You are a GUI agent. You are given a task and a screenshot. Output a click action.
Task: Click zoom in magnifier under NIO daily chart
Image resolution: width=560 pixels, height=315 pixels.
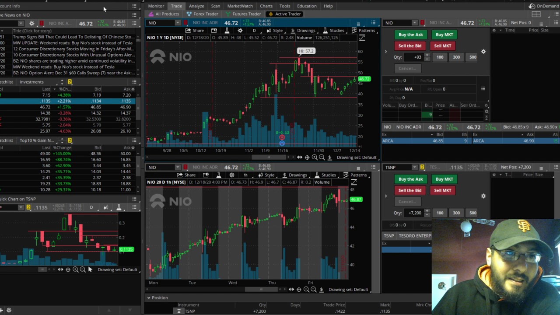[x=315, y=157]
